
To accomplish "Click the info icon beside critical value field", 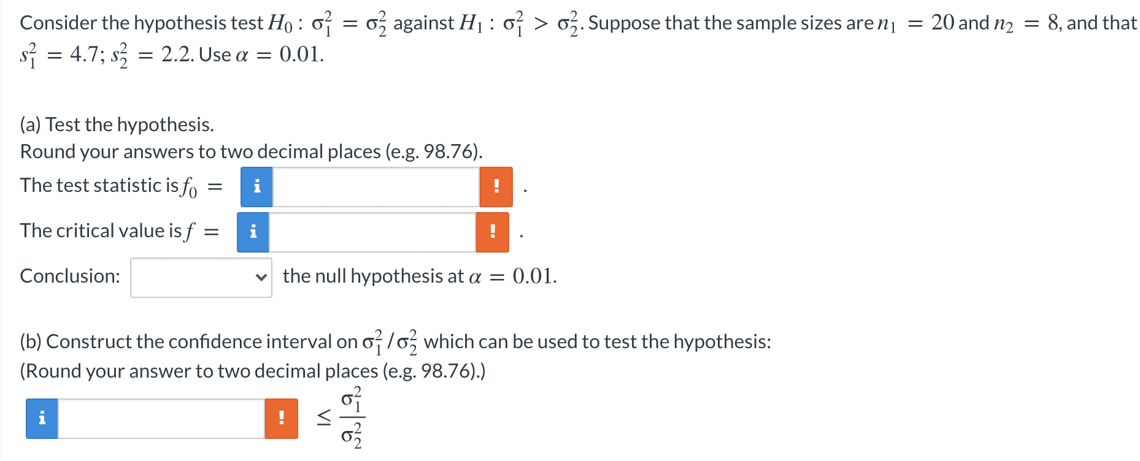I will point(253,232).
